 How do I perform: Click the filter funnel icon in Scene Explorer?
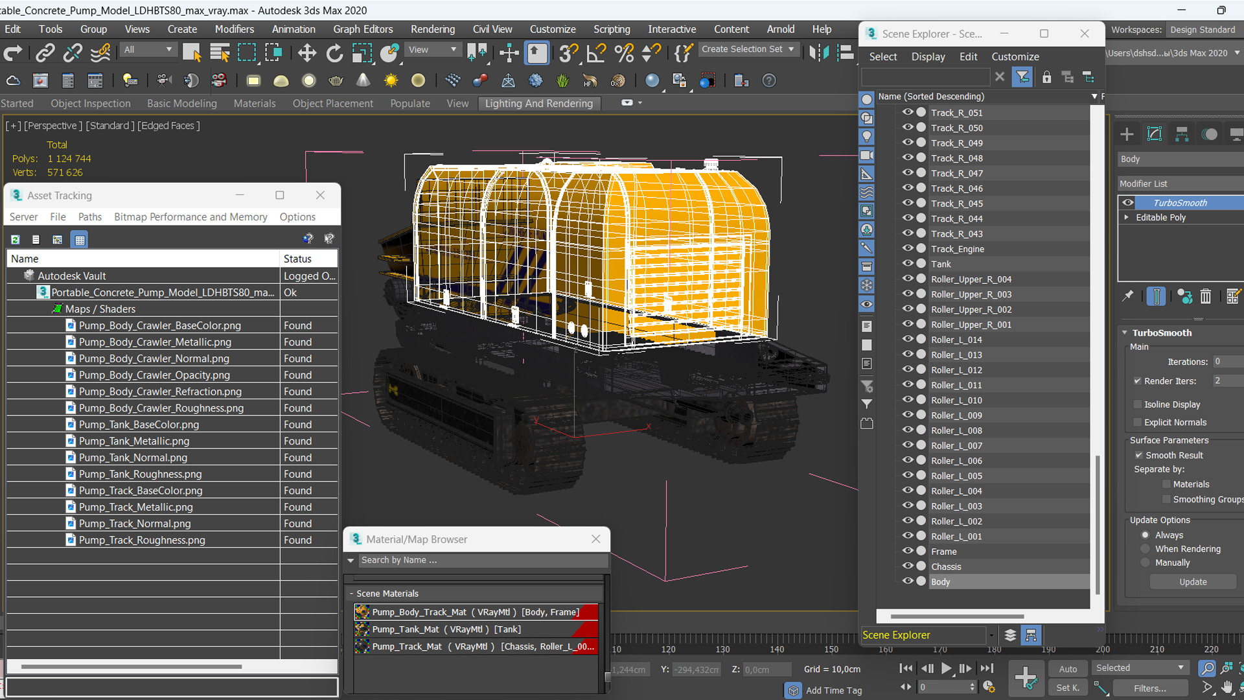pyautogui.click(x=1022, y=78)
